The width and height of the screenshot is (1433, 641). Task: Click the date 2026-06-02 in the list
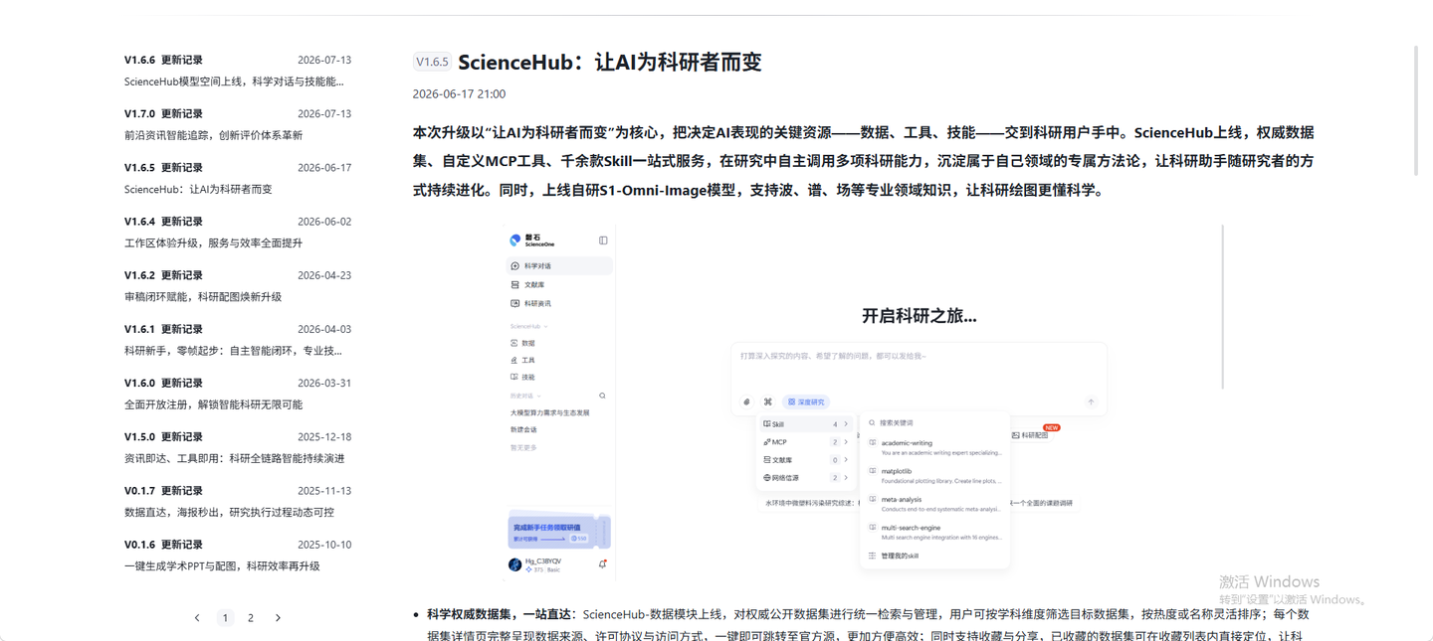pyautogui.click(x=324, y=222)
